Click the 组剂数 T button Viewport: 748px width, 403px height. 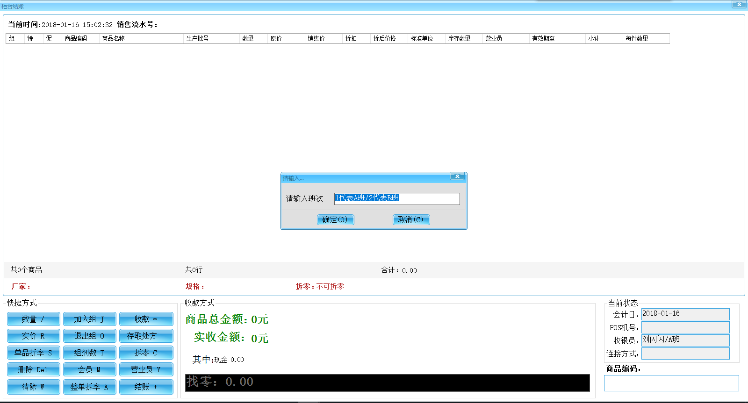(x=89, y=353)
